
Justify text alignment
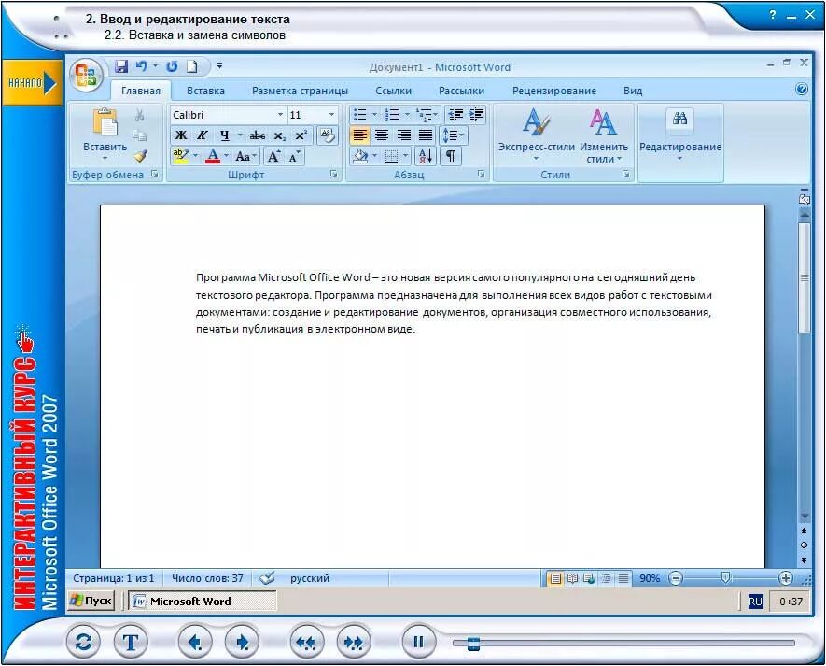[x=425, y=135]
